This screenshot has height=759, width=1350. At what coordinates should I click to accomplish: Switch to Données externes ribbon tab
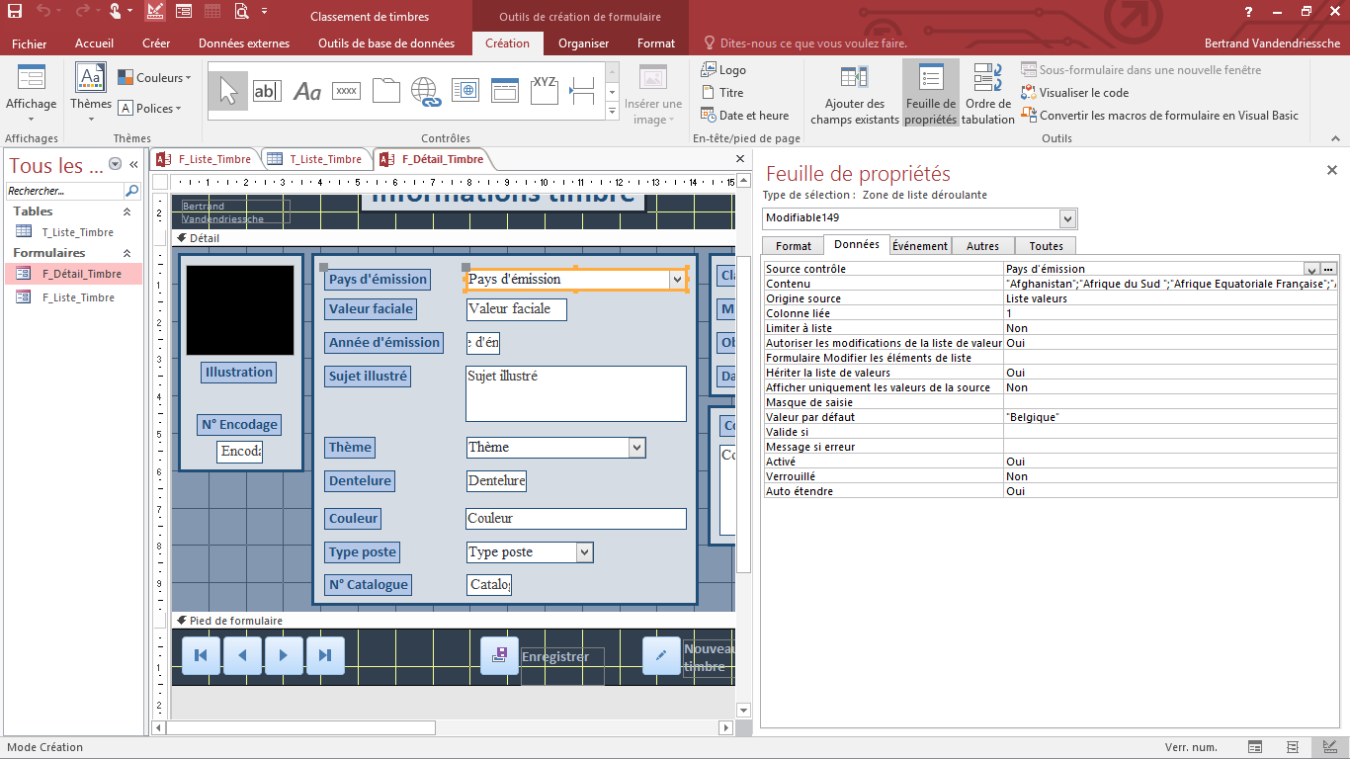(x=244, y=43)
